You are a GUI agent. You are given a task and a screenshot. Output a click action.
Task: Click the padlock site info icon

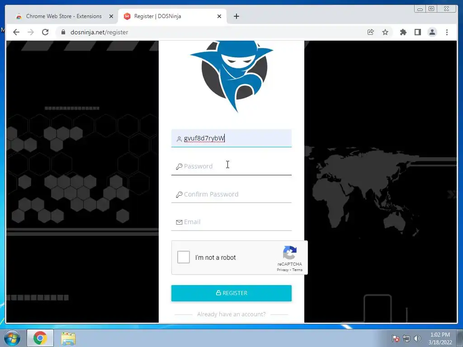click(x=63, y=32)
